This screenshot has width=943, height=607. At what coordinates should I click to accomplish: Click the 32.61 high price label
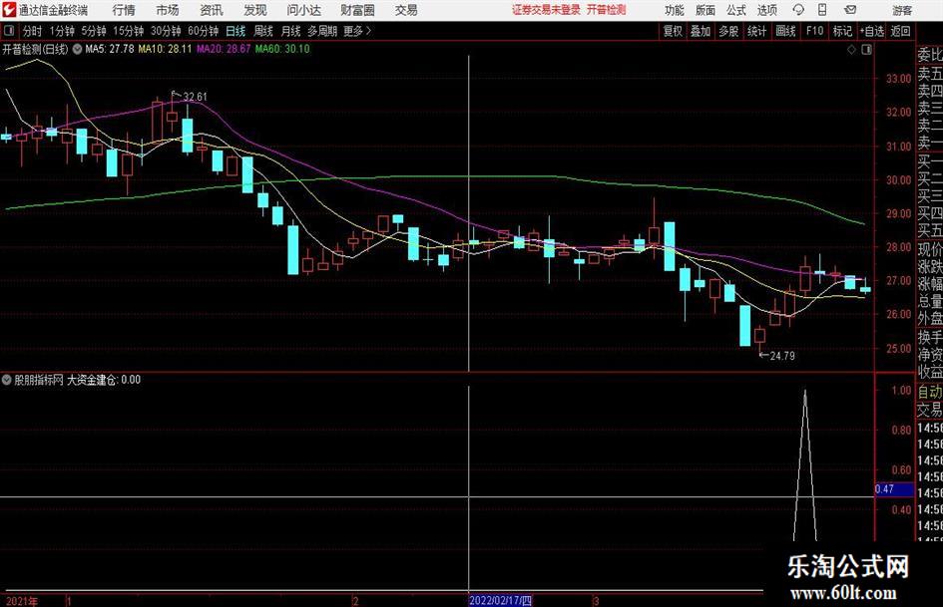(195, 97)
